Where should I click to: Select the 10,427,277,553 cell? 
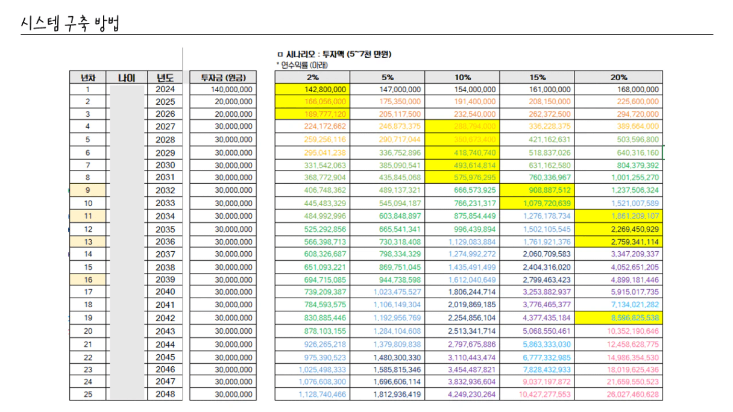(x=536, y=394)
